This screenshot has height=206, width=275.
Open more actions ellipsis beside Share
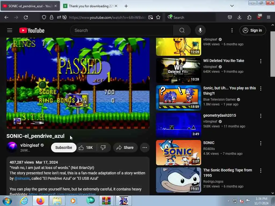pos(145,148)
